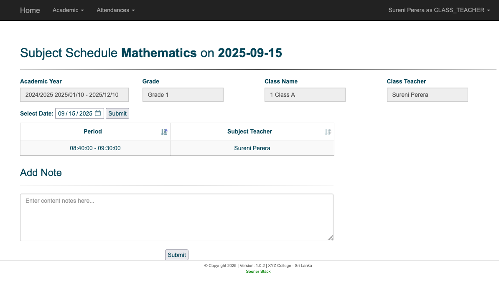Screen dimensions: 499x287
Task: Click the Class Name field showing 1 Class A
Action: (305, 95)
